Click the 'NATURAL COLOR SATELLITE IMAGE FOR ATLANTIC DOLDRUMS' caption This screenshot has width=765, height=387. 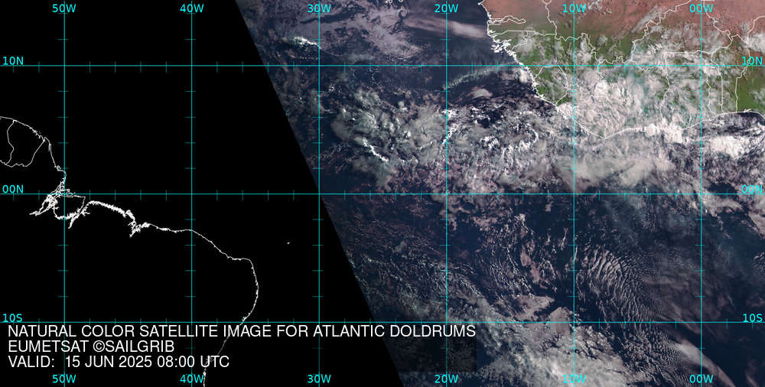[242, 331]
